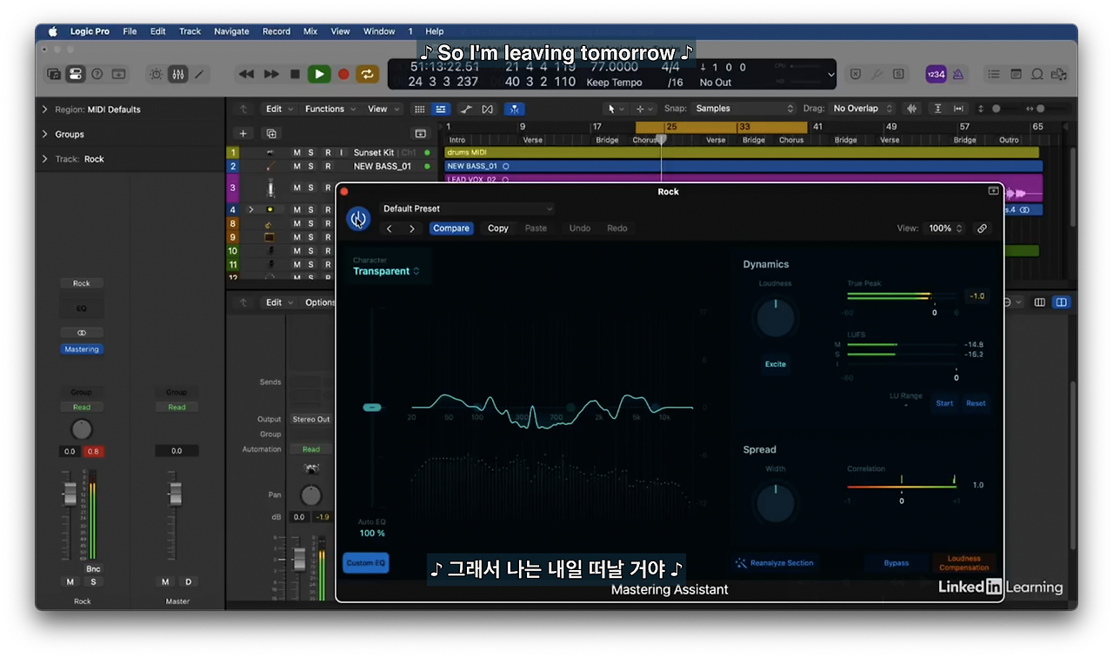The image size is (1113, 657).
Task: Open the Snap Samples dropdown
Action: 744,109
